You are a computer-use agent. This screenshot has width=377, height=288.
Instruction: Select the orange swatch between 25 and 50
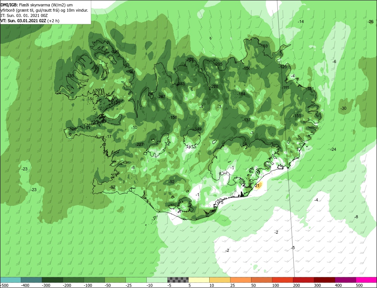241,280
